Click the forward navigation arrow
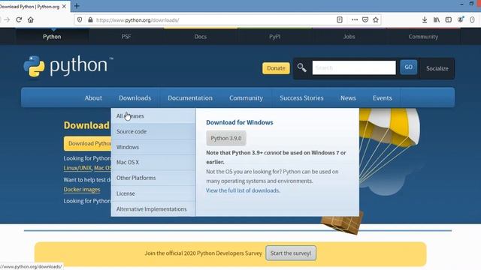The height and width of the screenshot is (270, 481). pos(7,20)
